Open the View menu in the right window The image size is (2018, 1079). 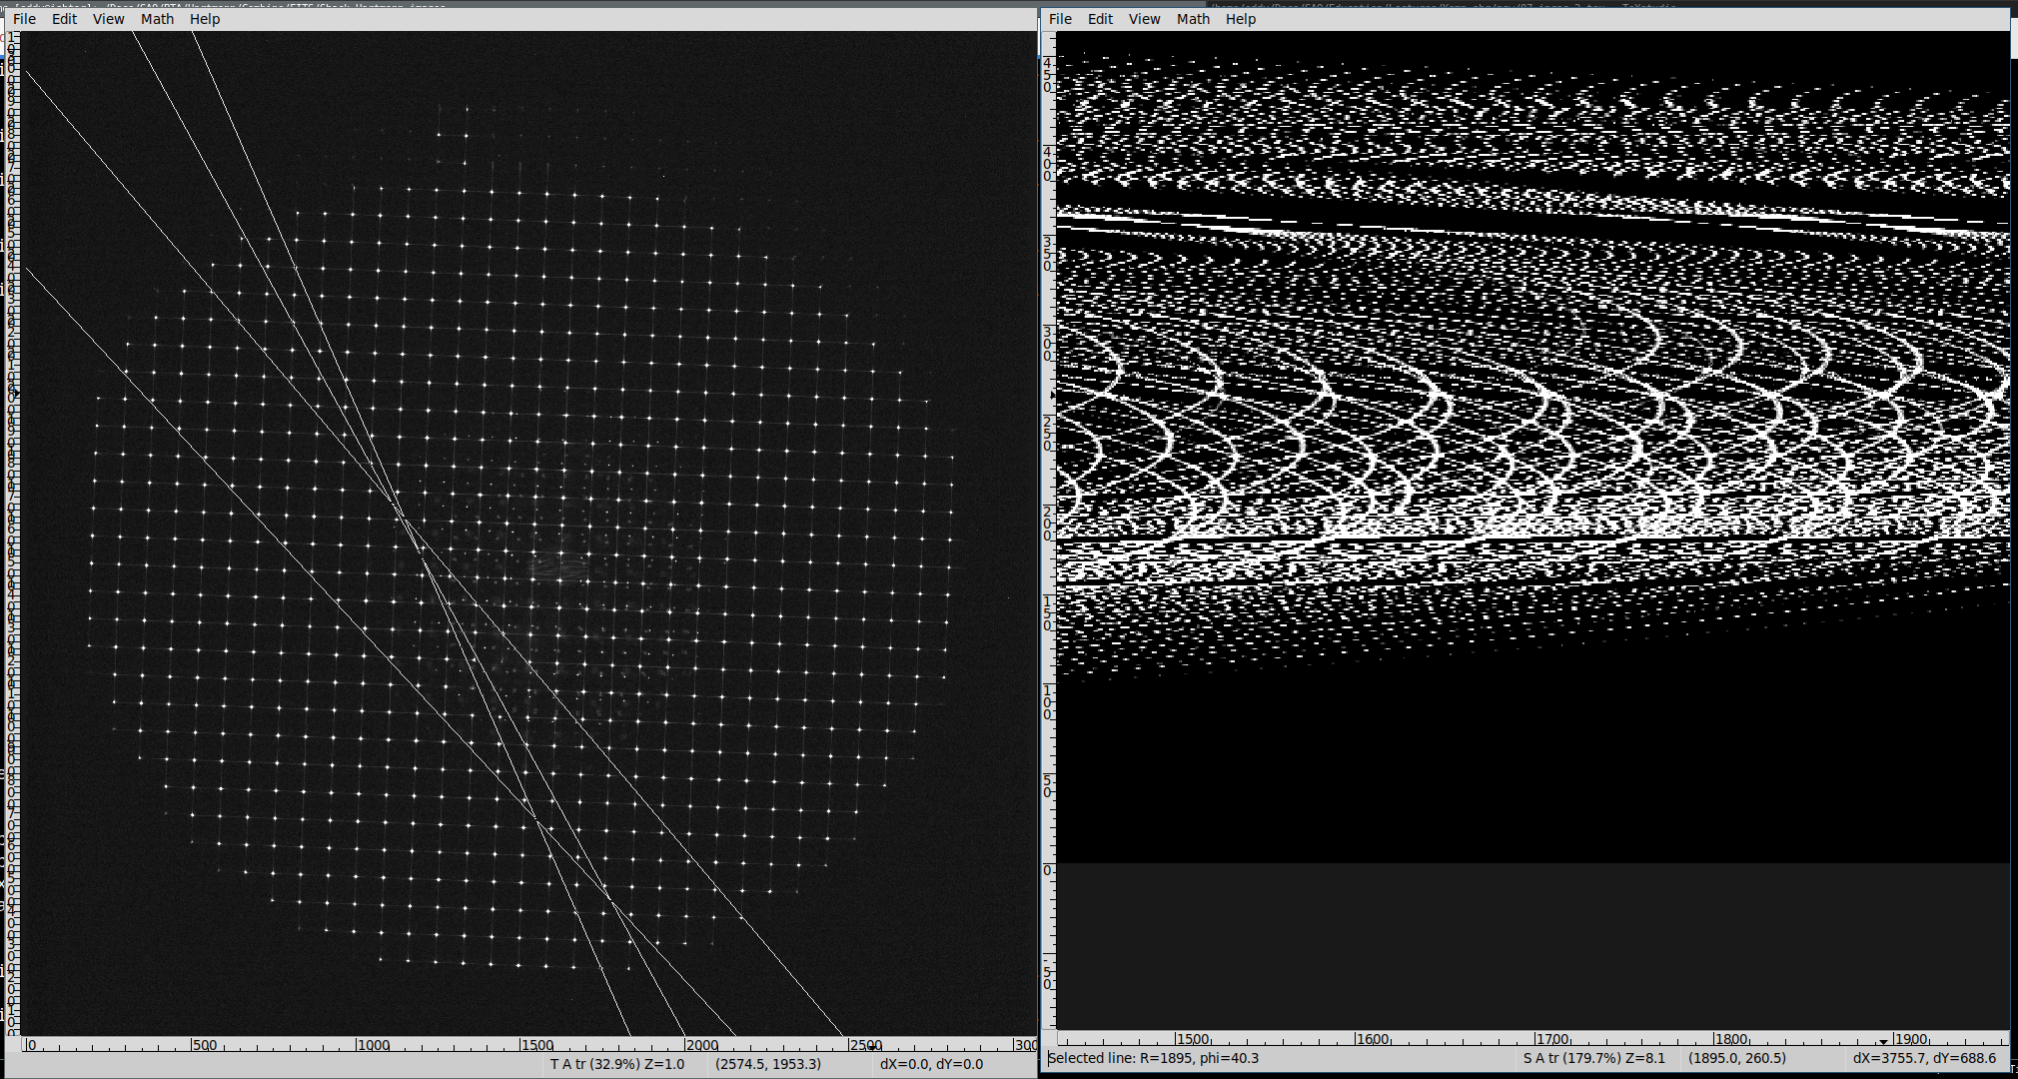(x=1144, y=19)
